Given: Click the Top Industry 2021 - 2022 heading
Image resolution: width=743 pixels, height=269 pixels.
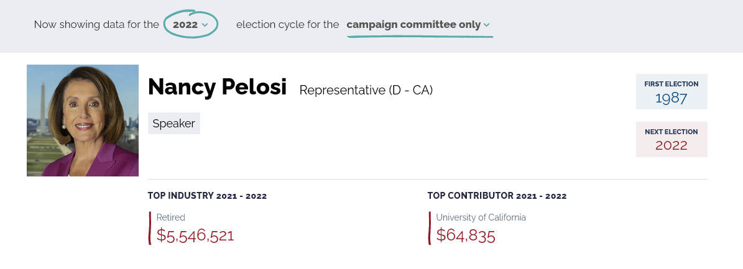Looking at the screenshot, I should [x=207, y=196].
